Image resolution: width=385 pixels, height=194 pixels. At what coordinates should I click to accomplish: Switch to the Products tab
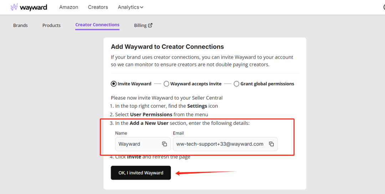(x=51, y=25)
